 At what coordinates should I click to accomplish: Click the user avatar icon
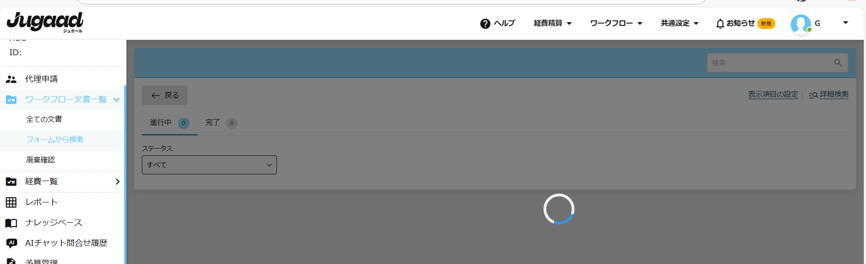point(801,24)
